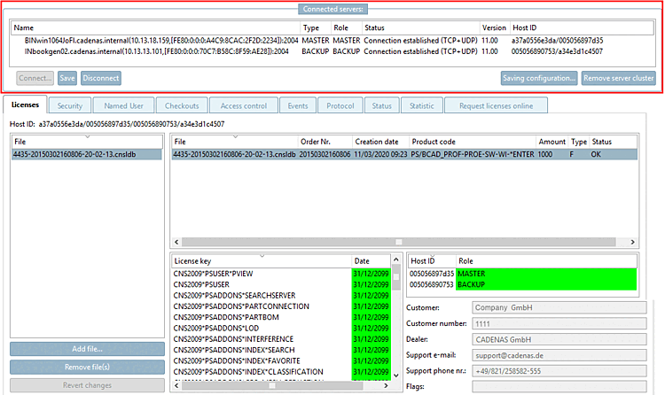Open the Security tab
Screen dimensions: 665x395
69,105
